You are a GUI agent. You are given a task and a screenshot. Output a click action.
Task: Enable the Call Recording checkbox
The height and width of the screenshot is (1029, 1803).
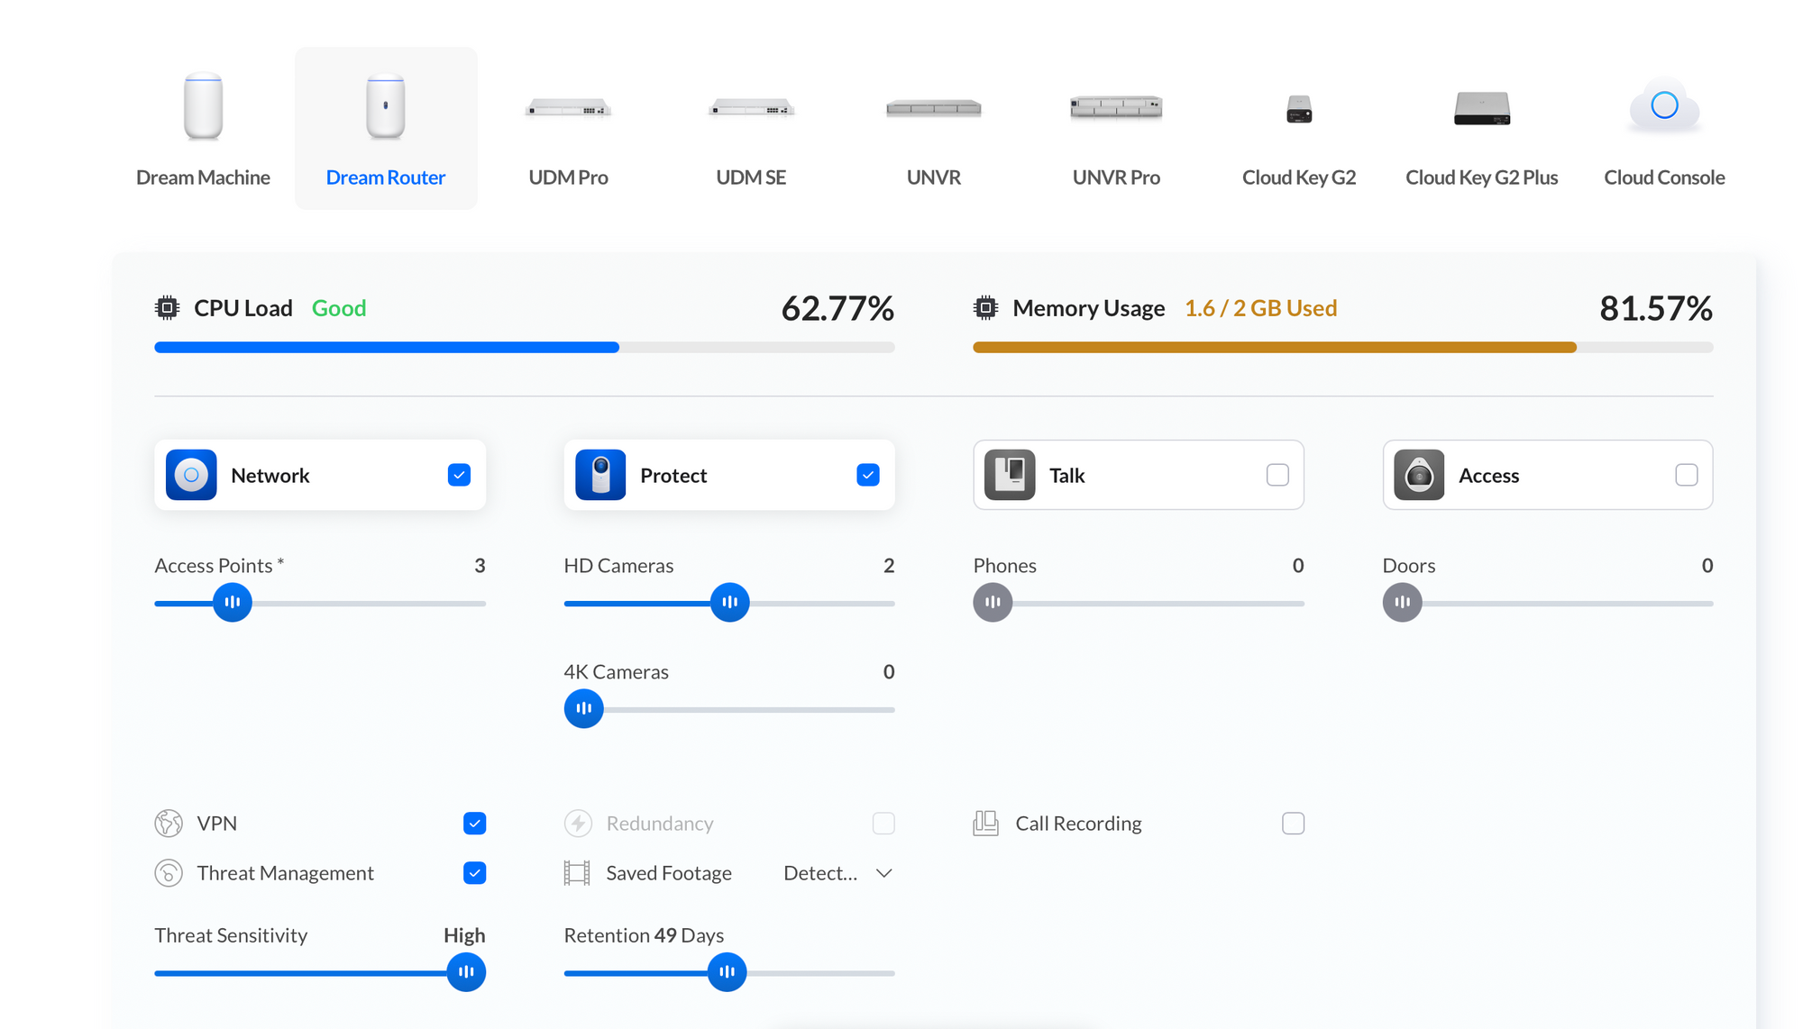pyautogui.click(x=1293, y=824)
